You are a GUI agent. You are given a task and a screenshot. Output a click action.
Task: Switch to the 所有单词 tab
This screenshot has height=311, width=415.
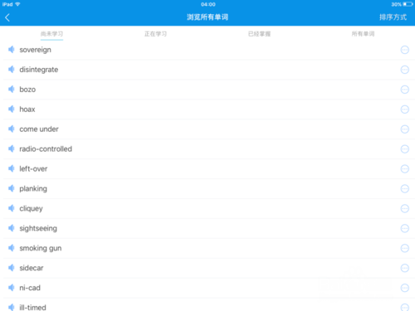click(x=363, y=34)
